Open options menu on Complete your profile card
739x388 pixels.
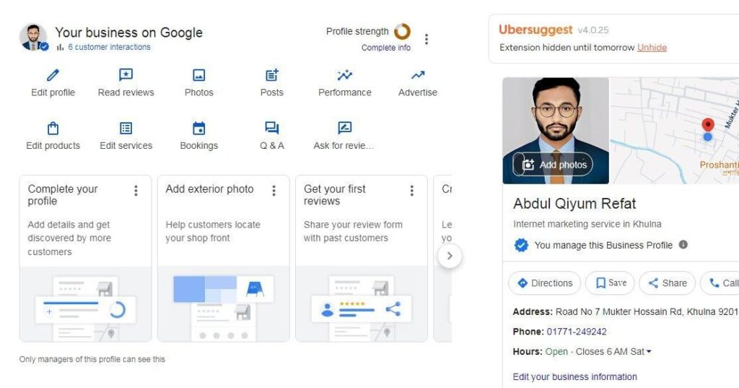[136, 191]
